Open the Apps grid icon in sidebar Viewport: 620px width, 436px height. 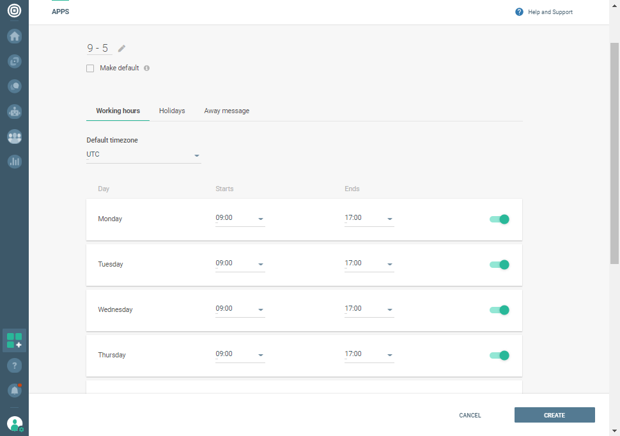click(14, 340)
